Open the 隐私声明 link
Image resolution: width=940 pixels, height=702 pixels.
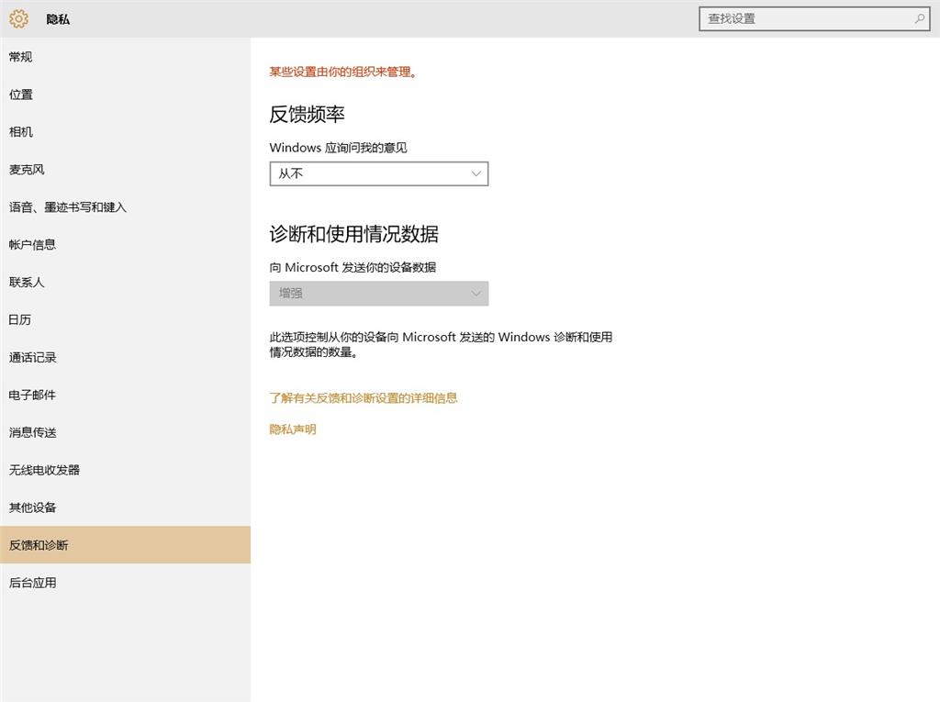[x=293, y=429]
